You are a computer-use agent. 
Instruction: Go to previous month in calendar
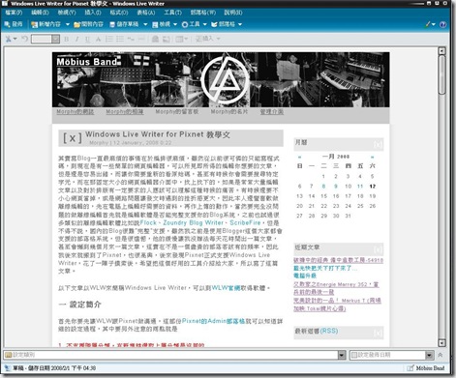(x=299, y=157)
